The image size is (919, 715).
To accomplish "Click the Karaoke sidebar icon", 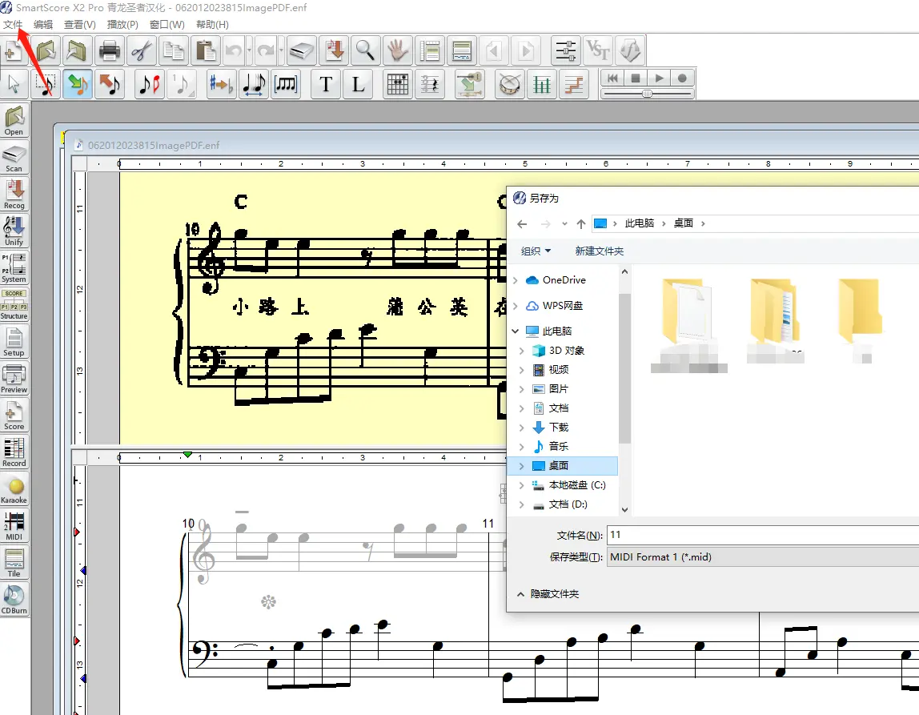I will (x=14, y=488).
